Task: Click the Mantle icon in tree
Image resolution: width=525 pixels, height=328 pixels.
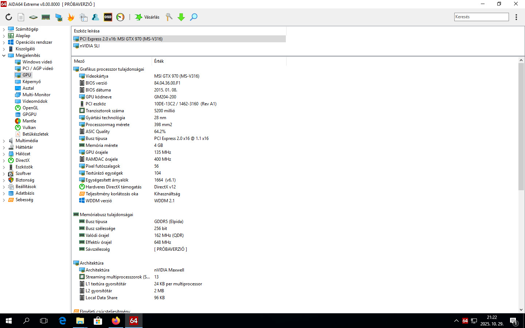Action: pos(18,121)
